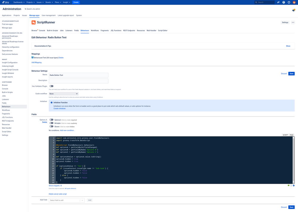The image size is (298, 212).
Task: Expand the script editor to fullscreen
Action: pos(291,185)
